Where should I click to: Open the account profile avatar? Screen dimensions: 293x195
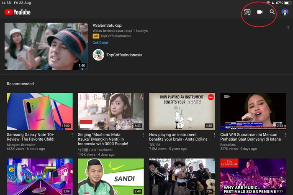point(285,12)
